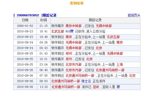Viewport: 155px width, 100px height.
Task: Click 无锡中转部 in the 04:26 row
Action: [74, 42]
